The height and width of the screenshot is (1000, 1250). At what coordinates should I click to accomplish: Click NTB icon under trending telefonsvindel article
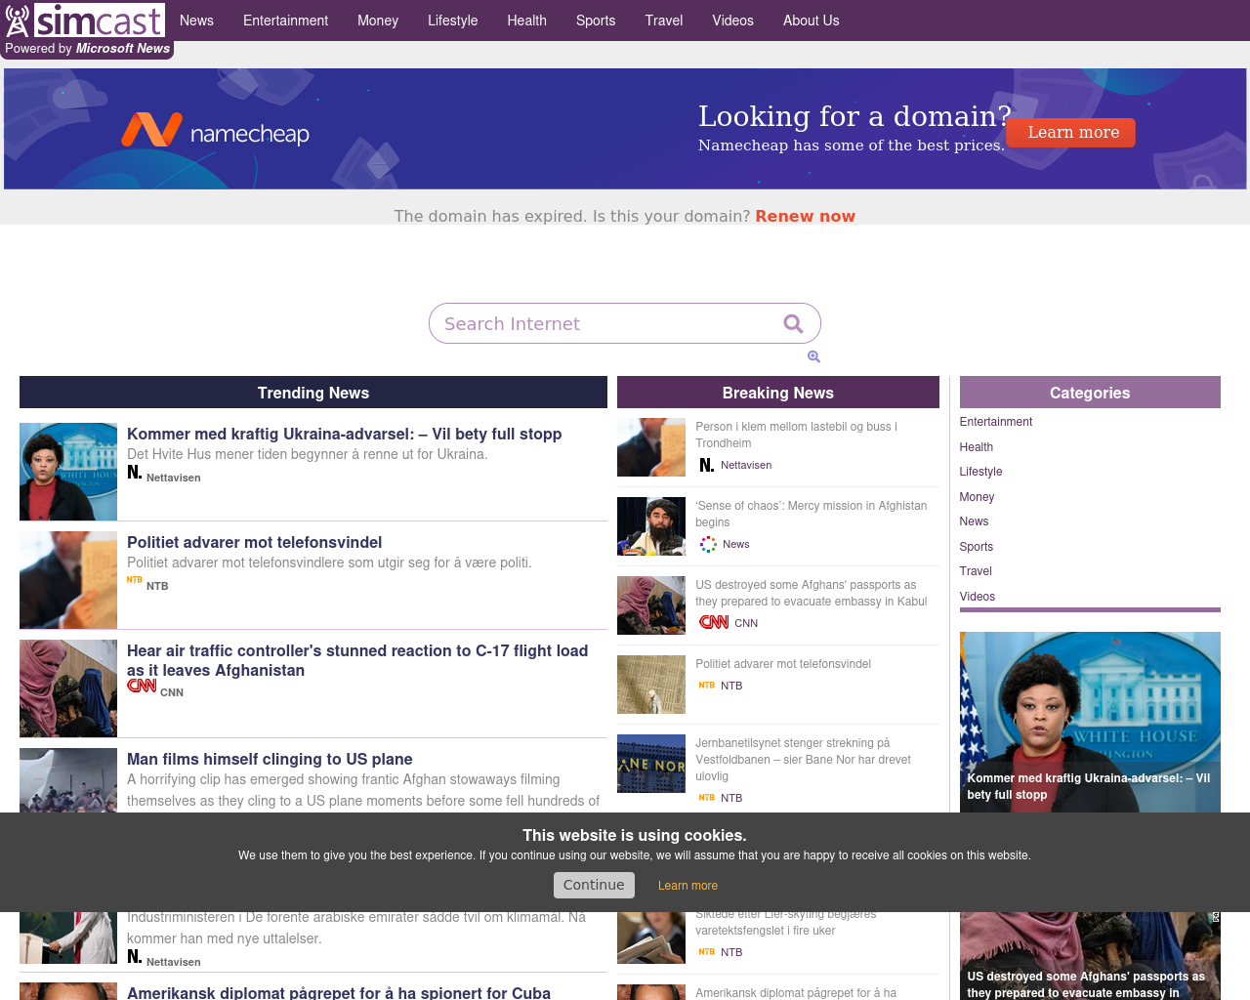[135, 580]
